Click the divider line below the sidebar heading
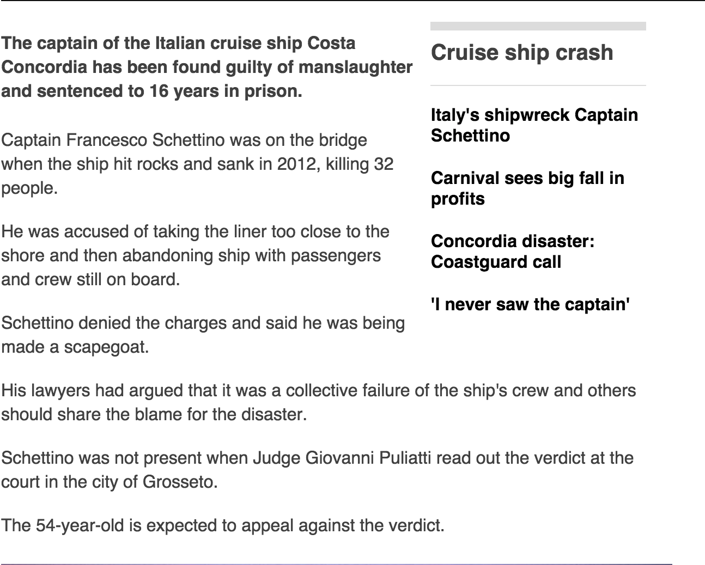Viewport: 705px width, 565px height. point(538,85)
